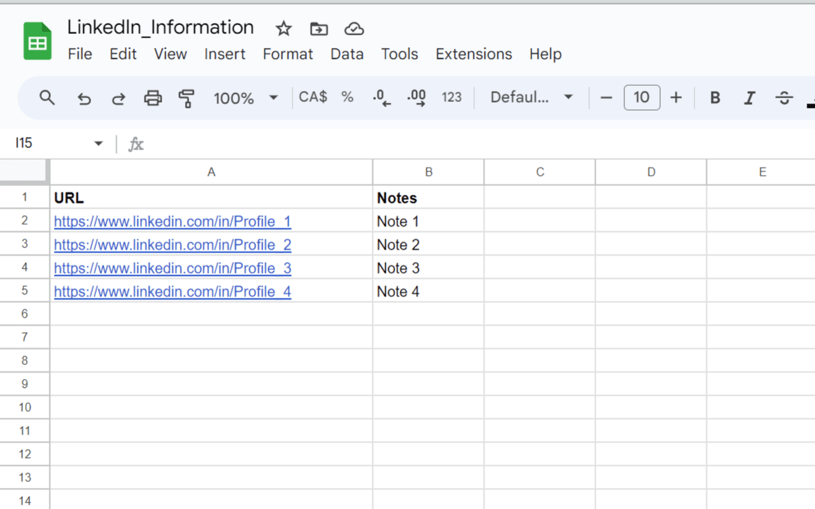
Task: Click the redo arrow icon
Action: pyautogui.click(x=118, y=98)
